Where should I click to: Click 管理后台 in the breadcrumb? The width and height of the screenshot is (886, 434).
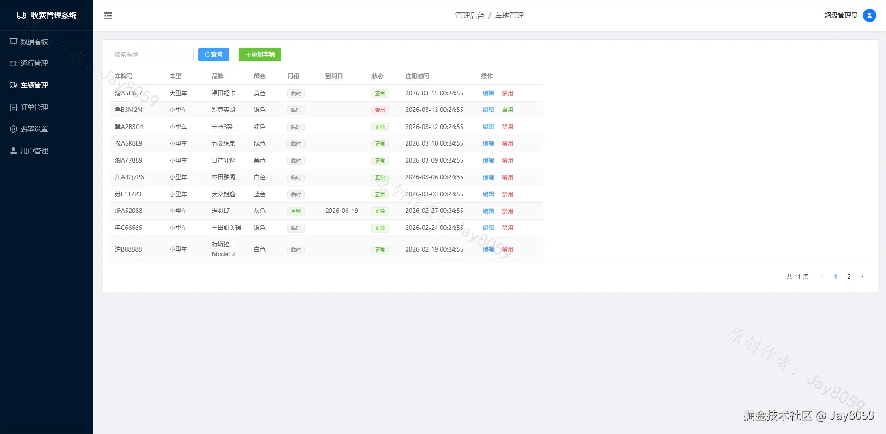click(x=470, y=16)
